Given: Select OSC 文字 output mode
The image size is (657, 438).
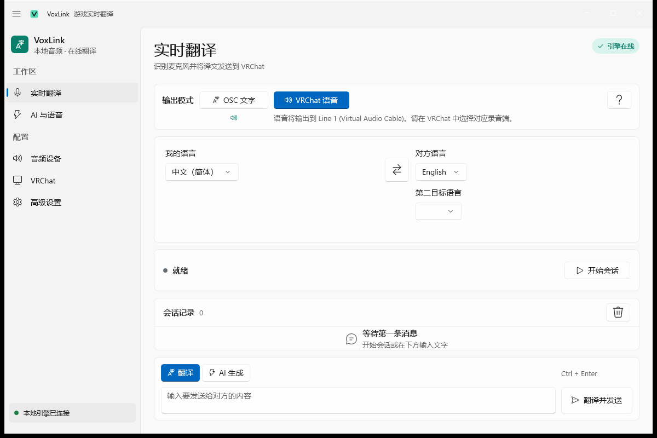Looking at the screenshot, I should coord(234,100).
